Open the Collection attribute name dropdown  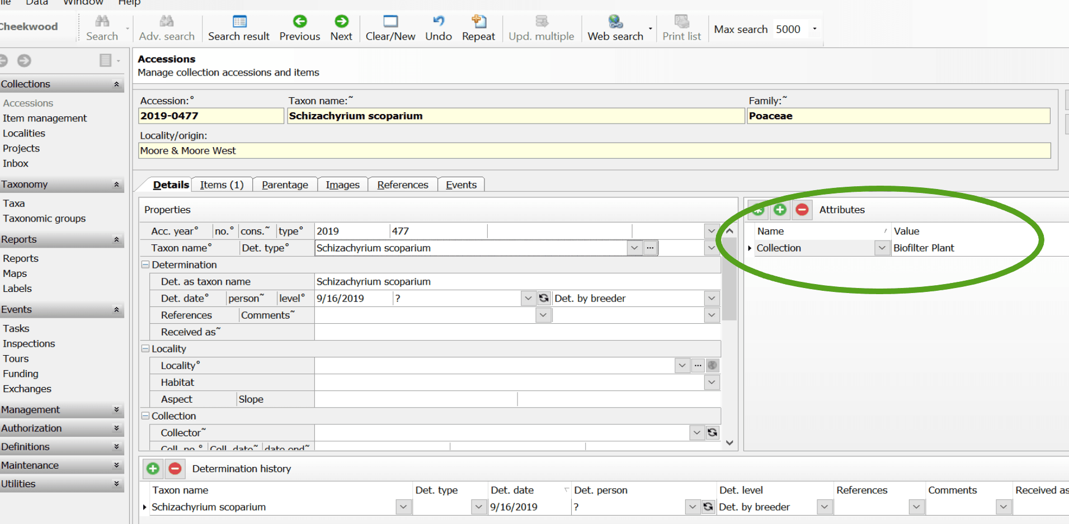[882, 248]
